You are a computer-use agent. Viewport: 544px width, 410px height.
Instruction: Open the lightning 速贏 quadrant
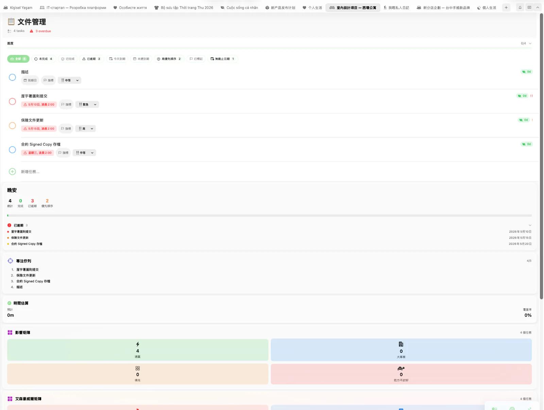(138, 350)
